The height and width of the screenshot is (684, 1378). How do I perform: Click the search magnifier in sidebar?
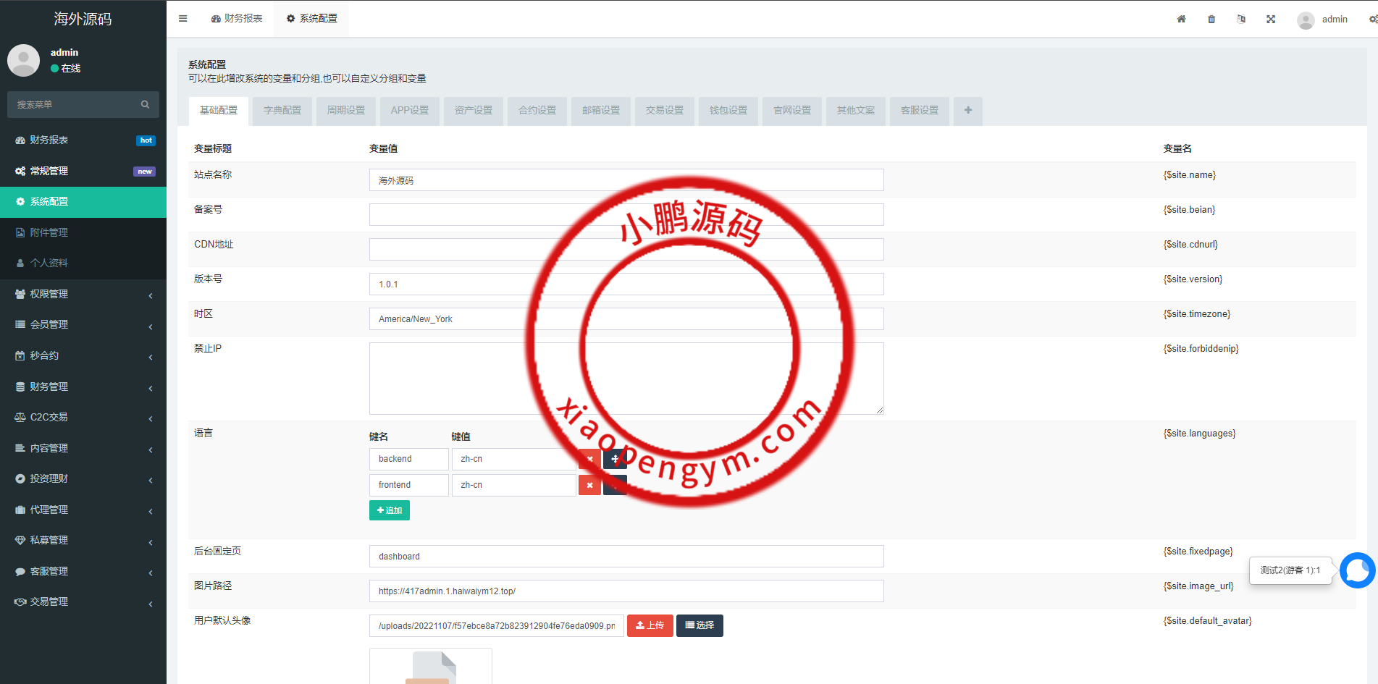click(x=145, y=105)
